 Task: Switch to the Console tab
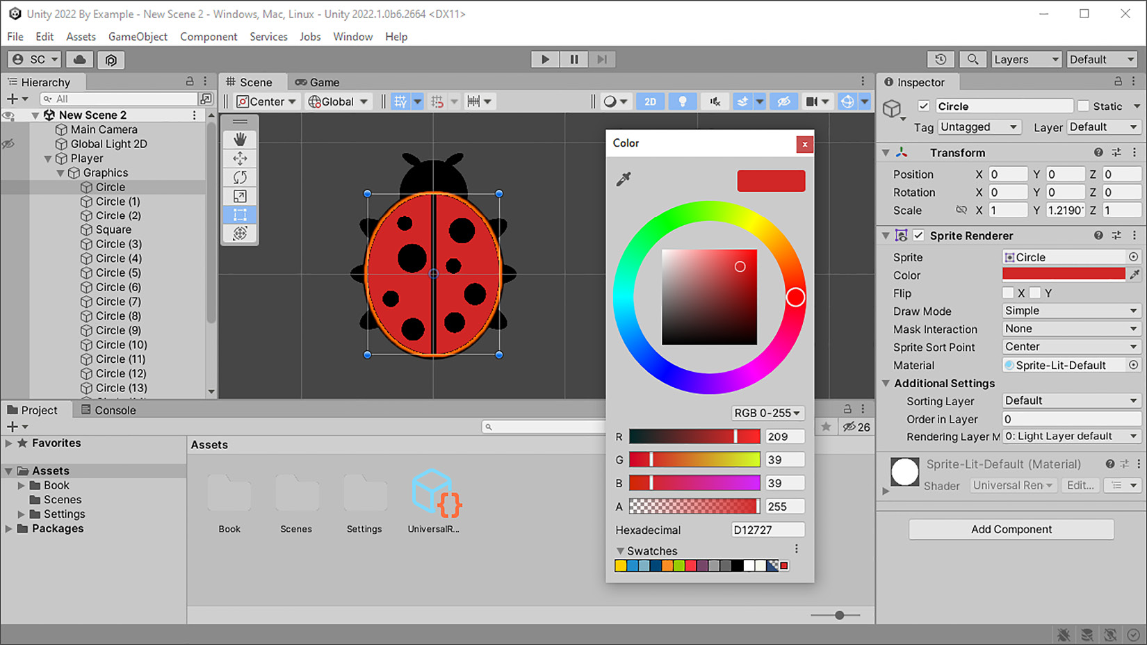pyautogui.click(x=108, y=410)
